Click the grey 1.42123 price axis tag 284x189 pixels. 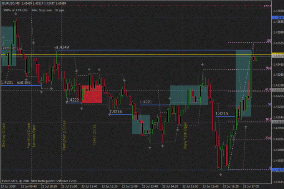click(278, 122)
